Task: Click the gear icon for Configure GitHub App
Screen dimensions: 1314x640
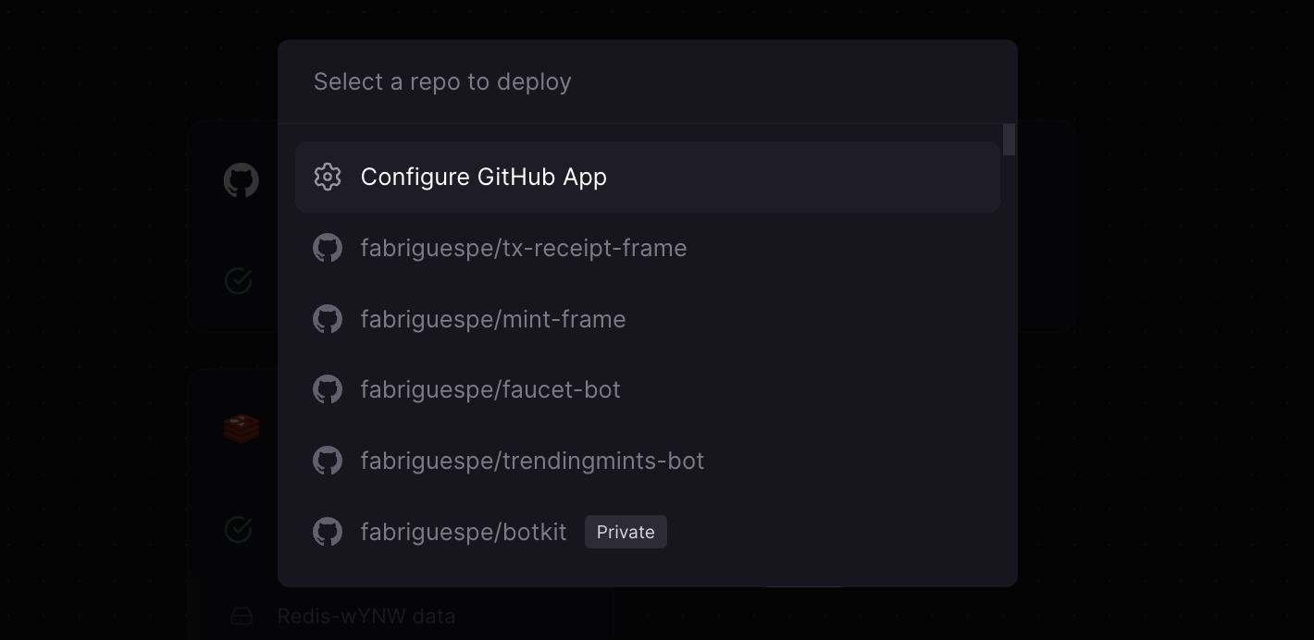Action: (x=328, y=177)
